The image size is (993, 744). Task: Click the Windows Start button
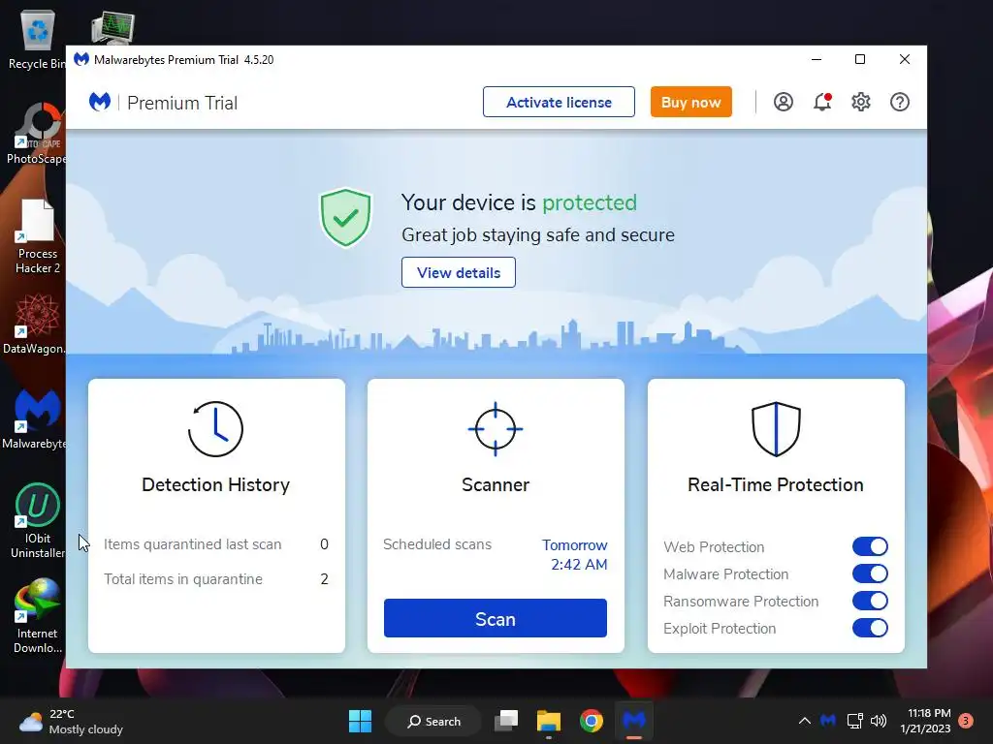click(x=360, y=721)
